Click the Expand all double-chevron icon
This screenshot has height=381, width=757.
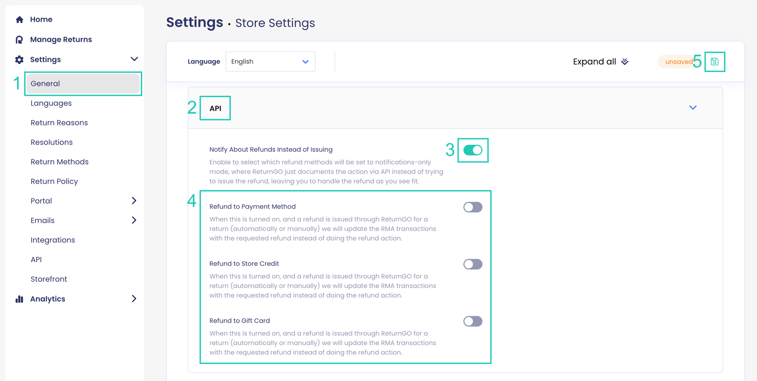tap(625, 62)
